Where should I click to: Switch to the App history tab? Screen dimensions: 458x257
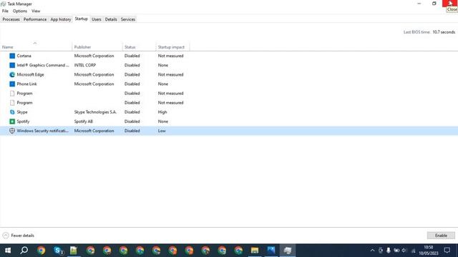(x=60, y=19)
